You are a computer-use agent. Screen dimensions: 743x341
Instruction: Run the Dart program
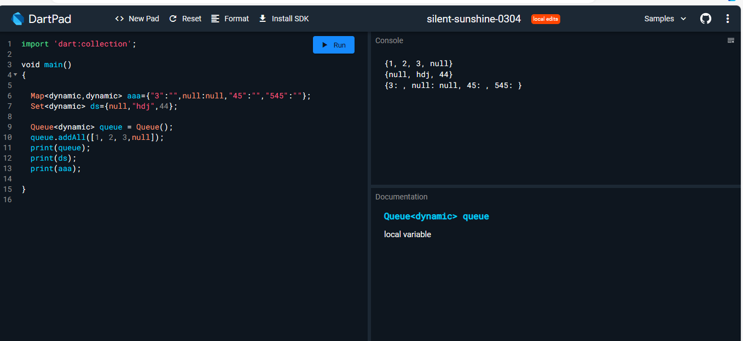[x=333, y=44]
